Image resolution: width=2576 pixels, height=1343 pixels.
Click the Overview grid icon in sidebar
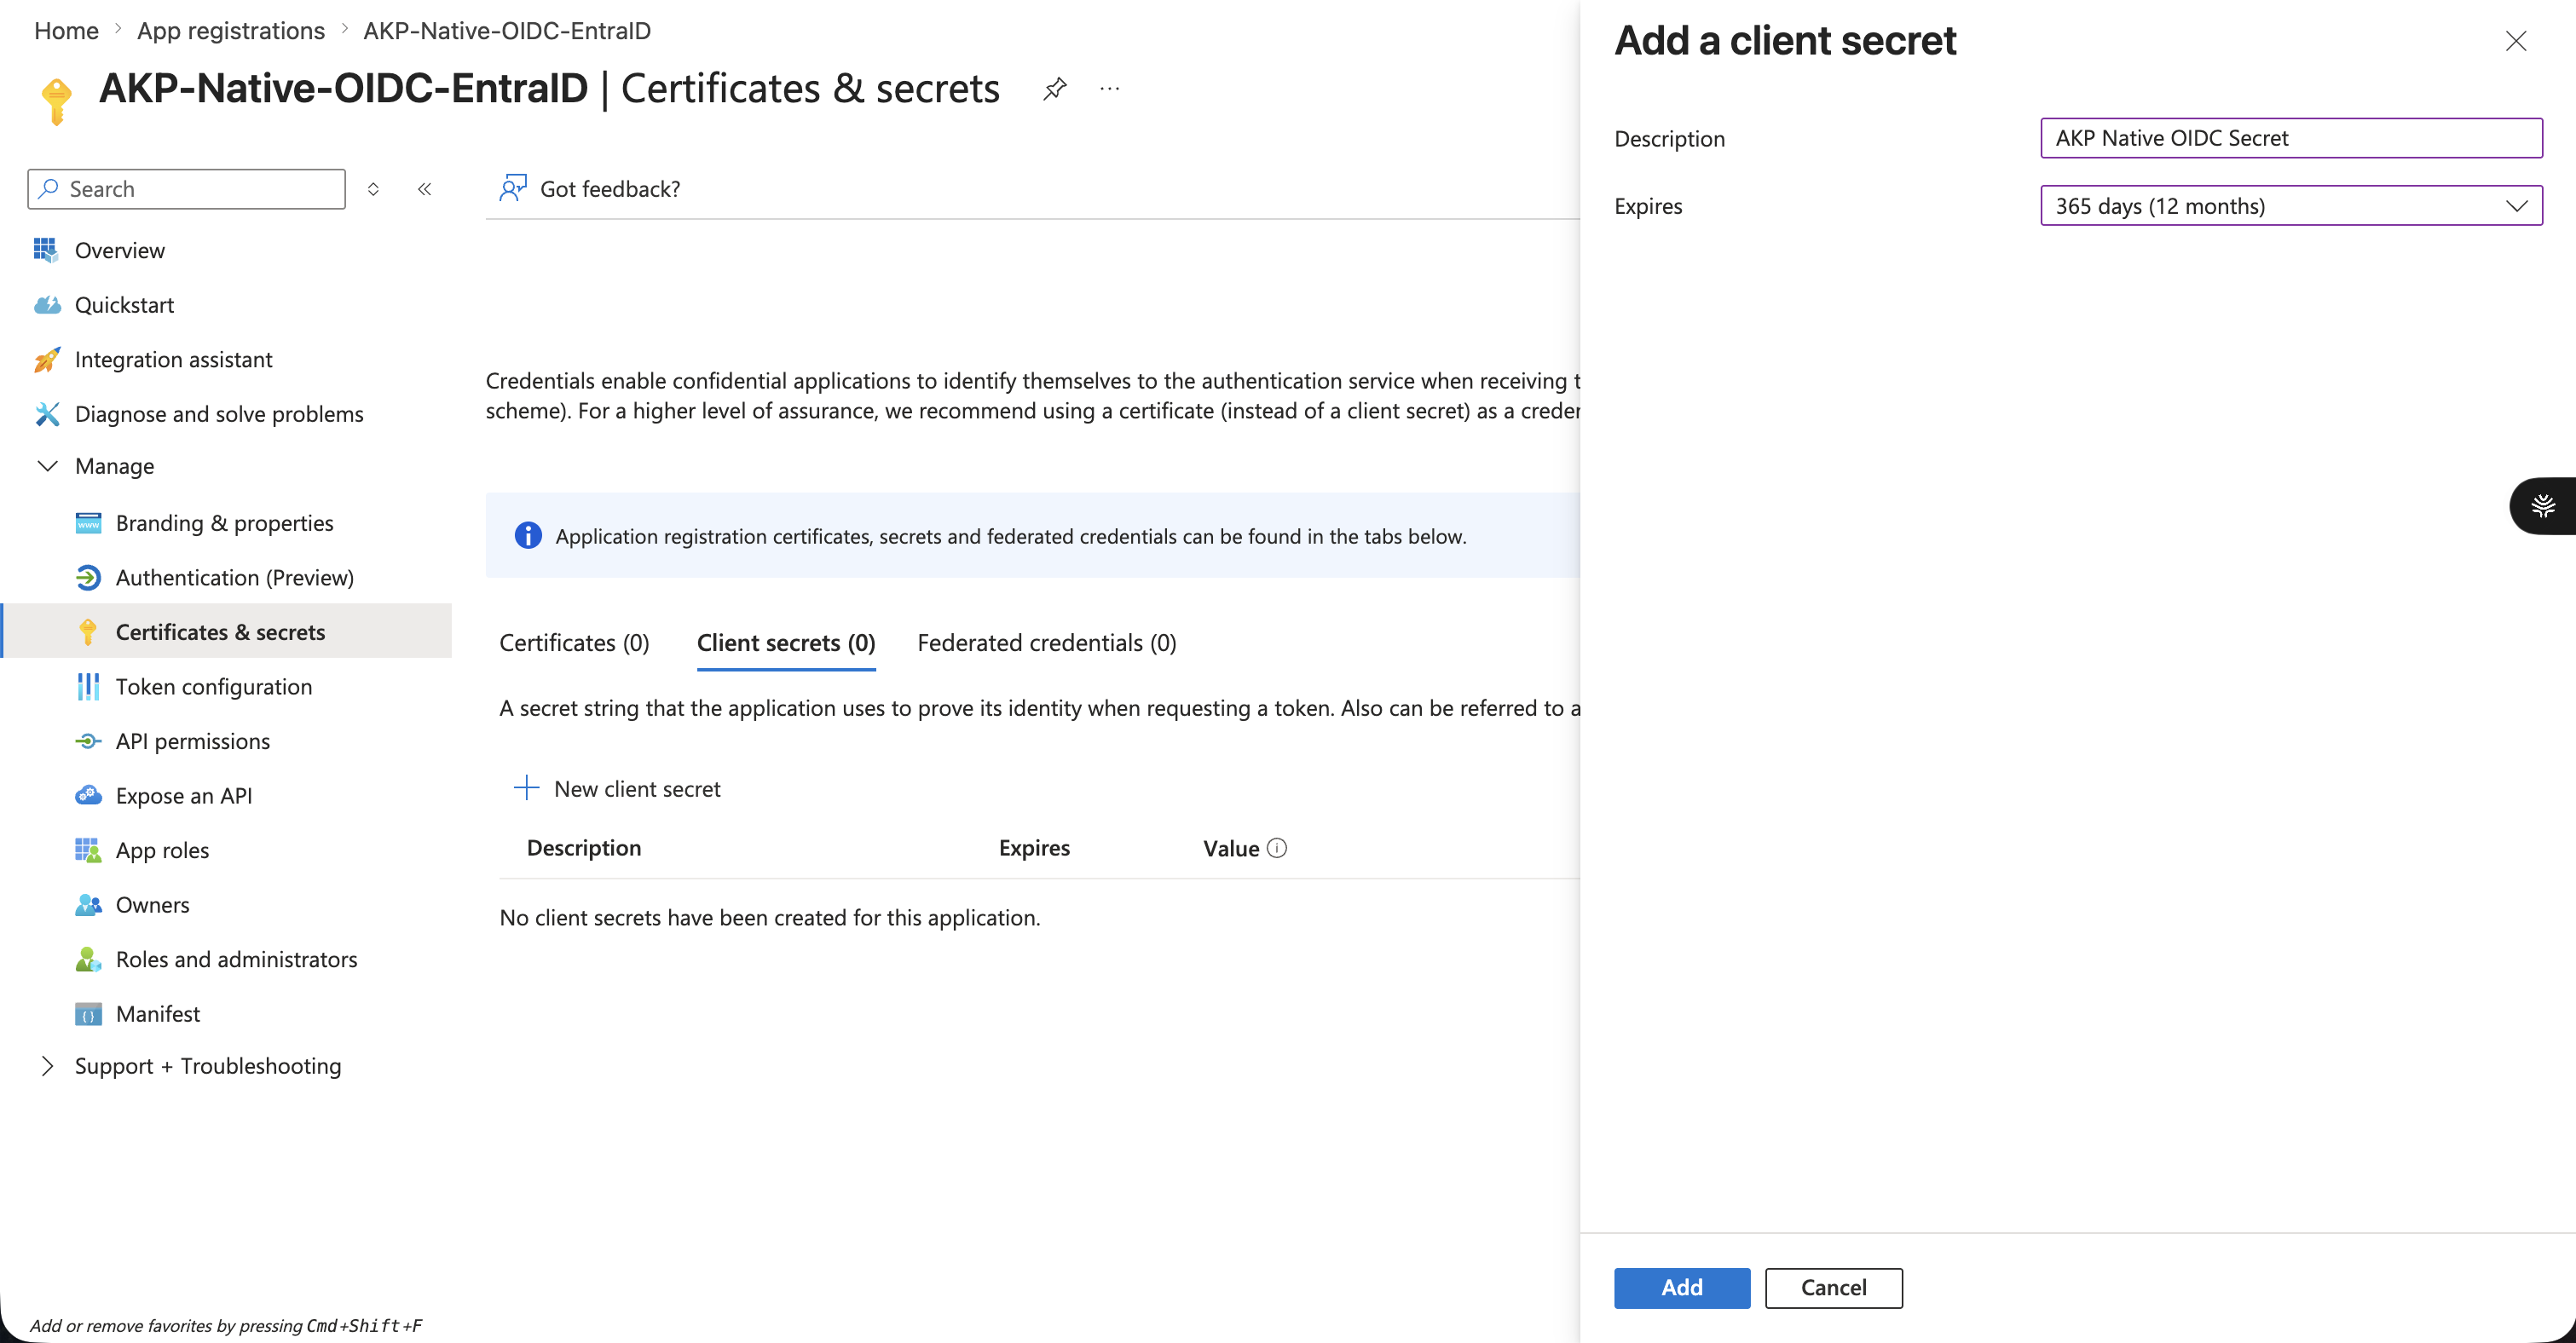click(x=46, y=250)
